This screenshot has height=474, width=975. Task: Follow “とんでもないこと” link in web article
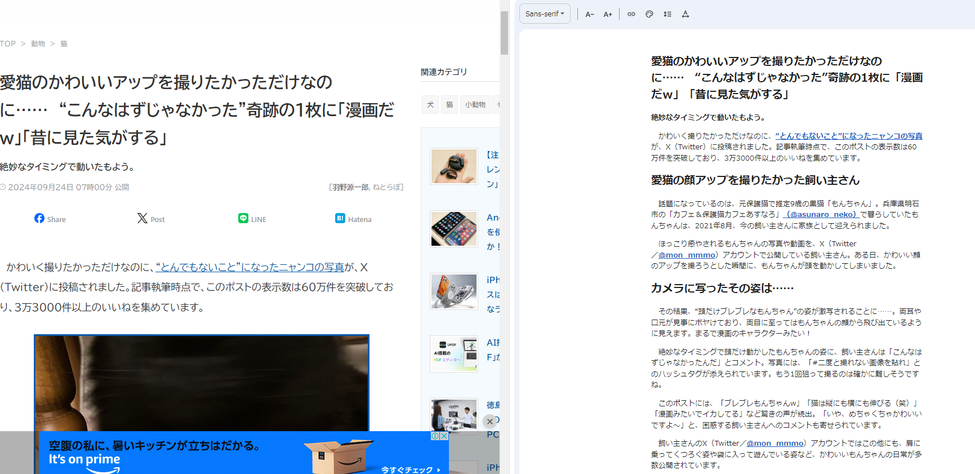(250, 267)
